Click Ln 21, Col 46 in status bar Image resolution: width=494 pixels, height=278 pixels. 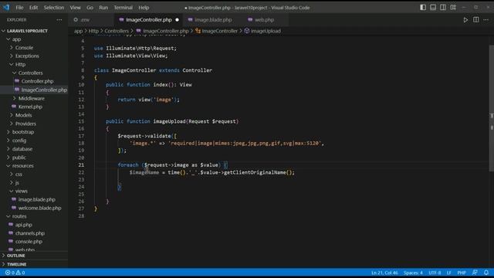pos(384,273)
